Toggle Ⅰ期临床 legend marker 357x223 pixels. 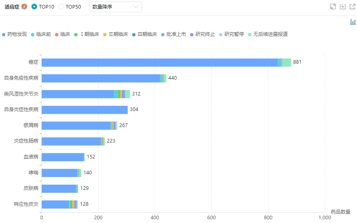(x=76, y=34)
